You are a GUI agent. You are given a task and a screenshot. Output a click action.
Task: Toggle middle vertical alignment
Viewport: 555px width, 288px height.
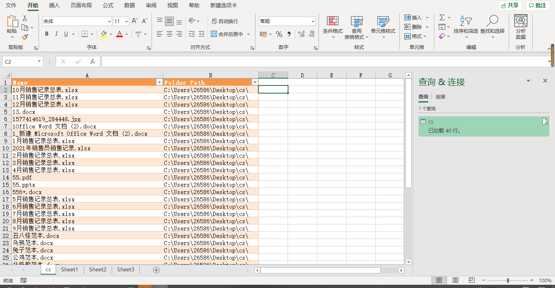pyautogui.click(x=169, y=21)
